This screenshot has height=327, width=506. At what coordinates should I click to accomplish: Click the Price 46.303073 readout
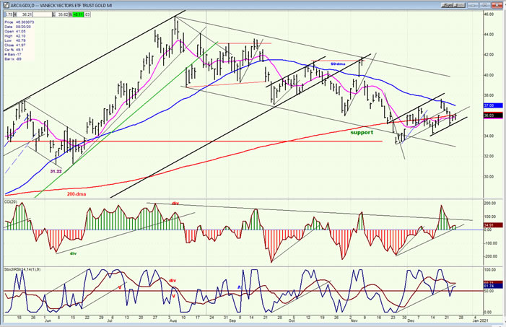pyautogui.click(x=19, y=22)
